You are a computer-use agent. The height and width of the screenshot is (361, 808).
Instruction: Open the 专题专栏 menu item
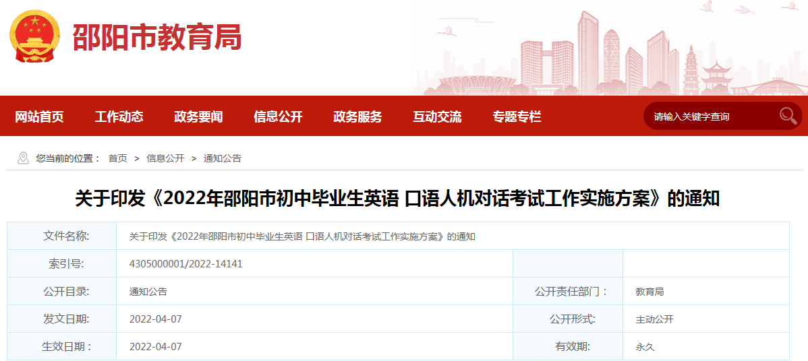point(517,117)
